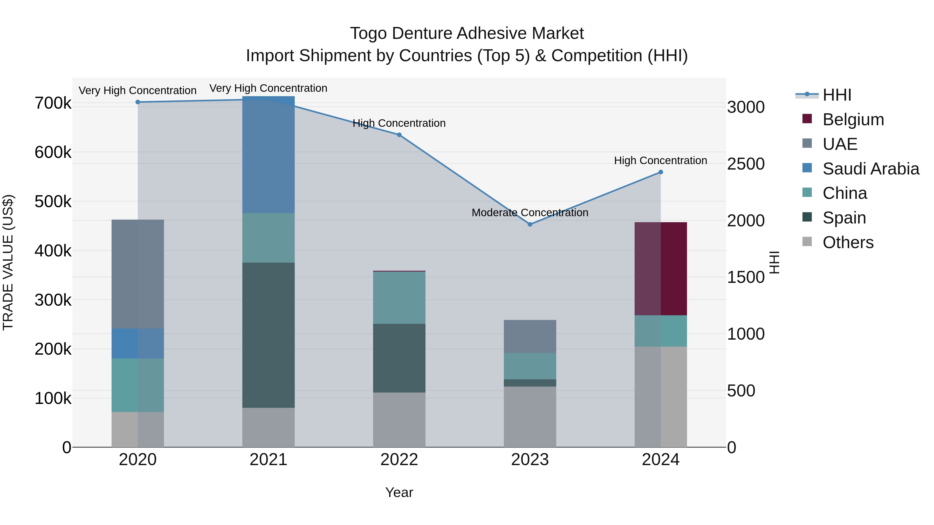The image size is (934, 525).
Task: Click the 2020 HHI data point
Action: (138, 102)
